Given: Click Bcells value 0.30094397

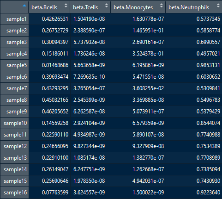Looking at the screenshot, I should 55,42.
